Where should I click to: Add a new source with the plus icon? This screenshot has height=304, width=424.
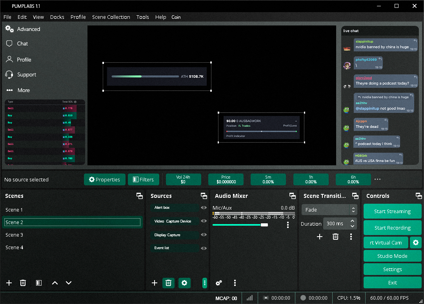[x=154, y=283]
